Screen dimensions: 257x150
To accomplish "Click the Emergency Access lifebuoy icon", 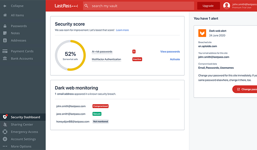I will [x=5, y=132].
